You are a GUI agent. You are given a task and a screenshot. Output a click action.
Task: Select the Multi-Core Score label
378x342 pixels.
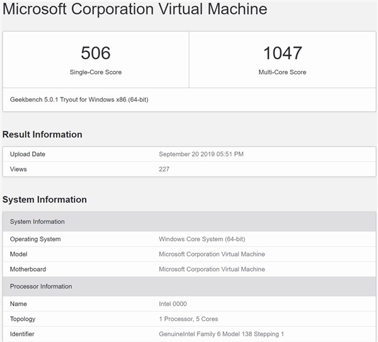[x=282, y=72]
